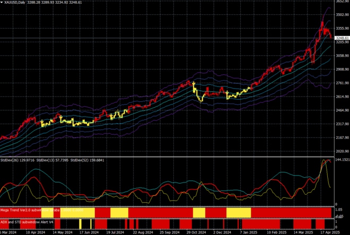Image resolution: width=350 pixels, height=235 pixels.
Task: Click the 3289.93 high value in header
Action: (x=48, y=3)
